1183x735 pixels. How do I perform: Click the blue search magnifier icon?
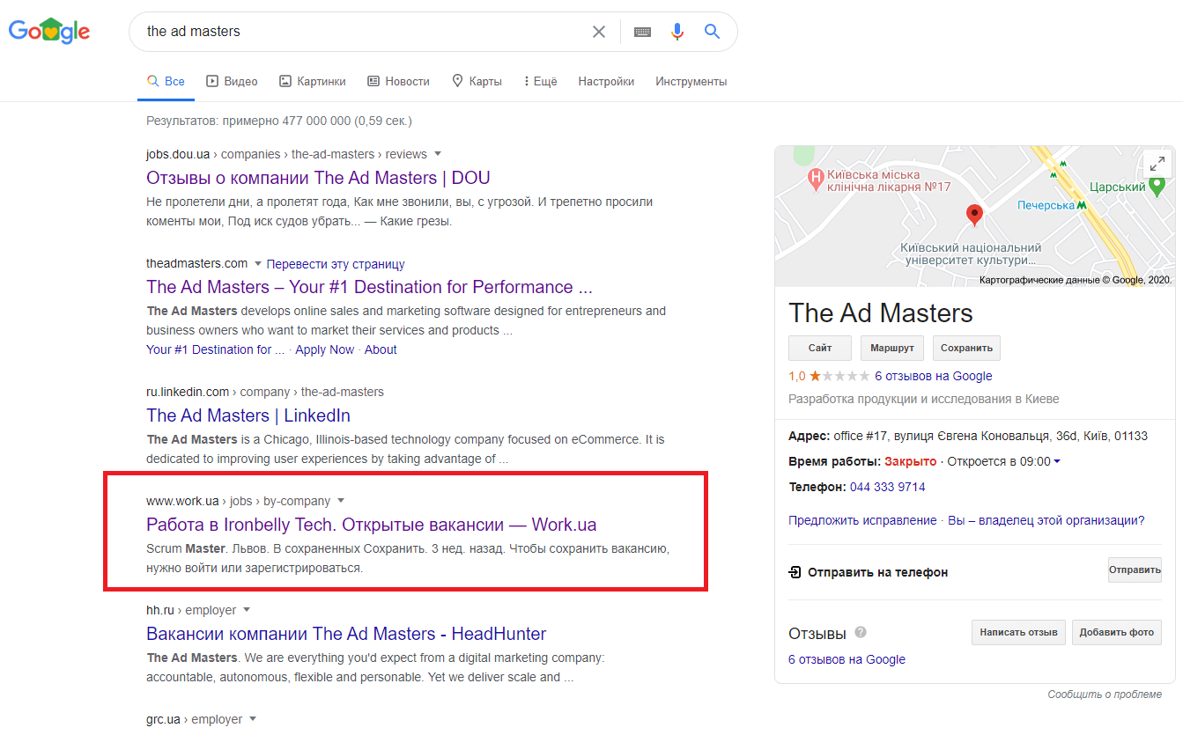(713, 32)
